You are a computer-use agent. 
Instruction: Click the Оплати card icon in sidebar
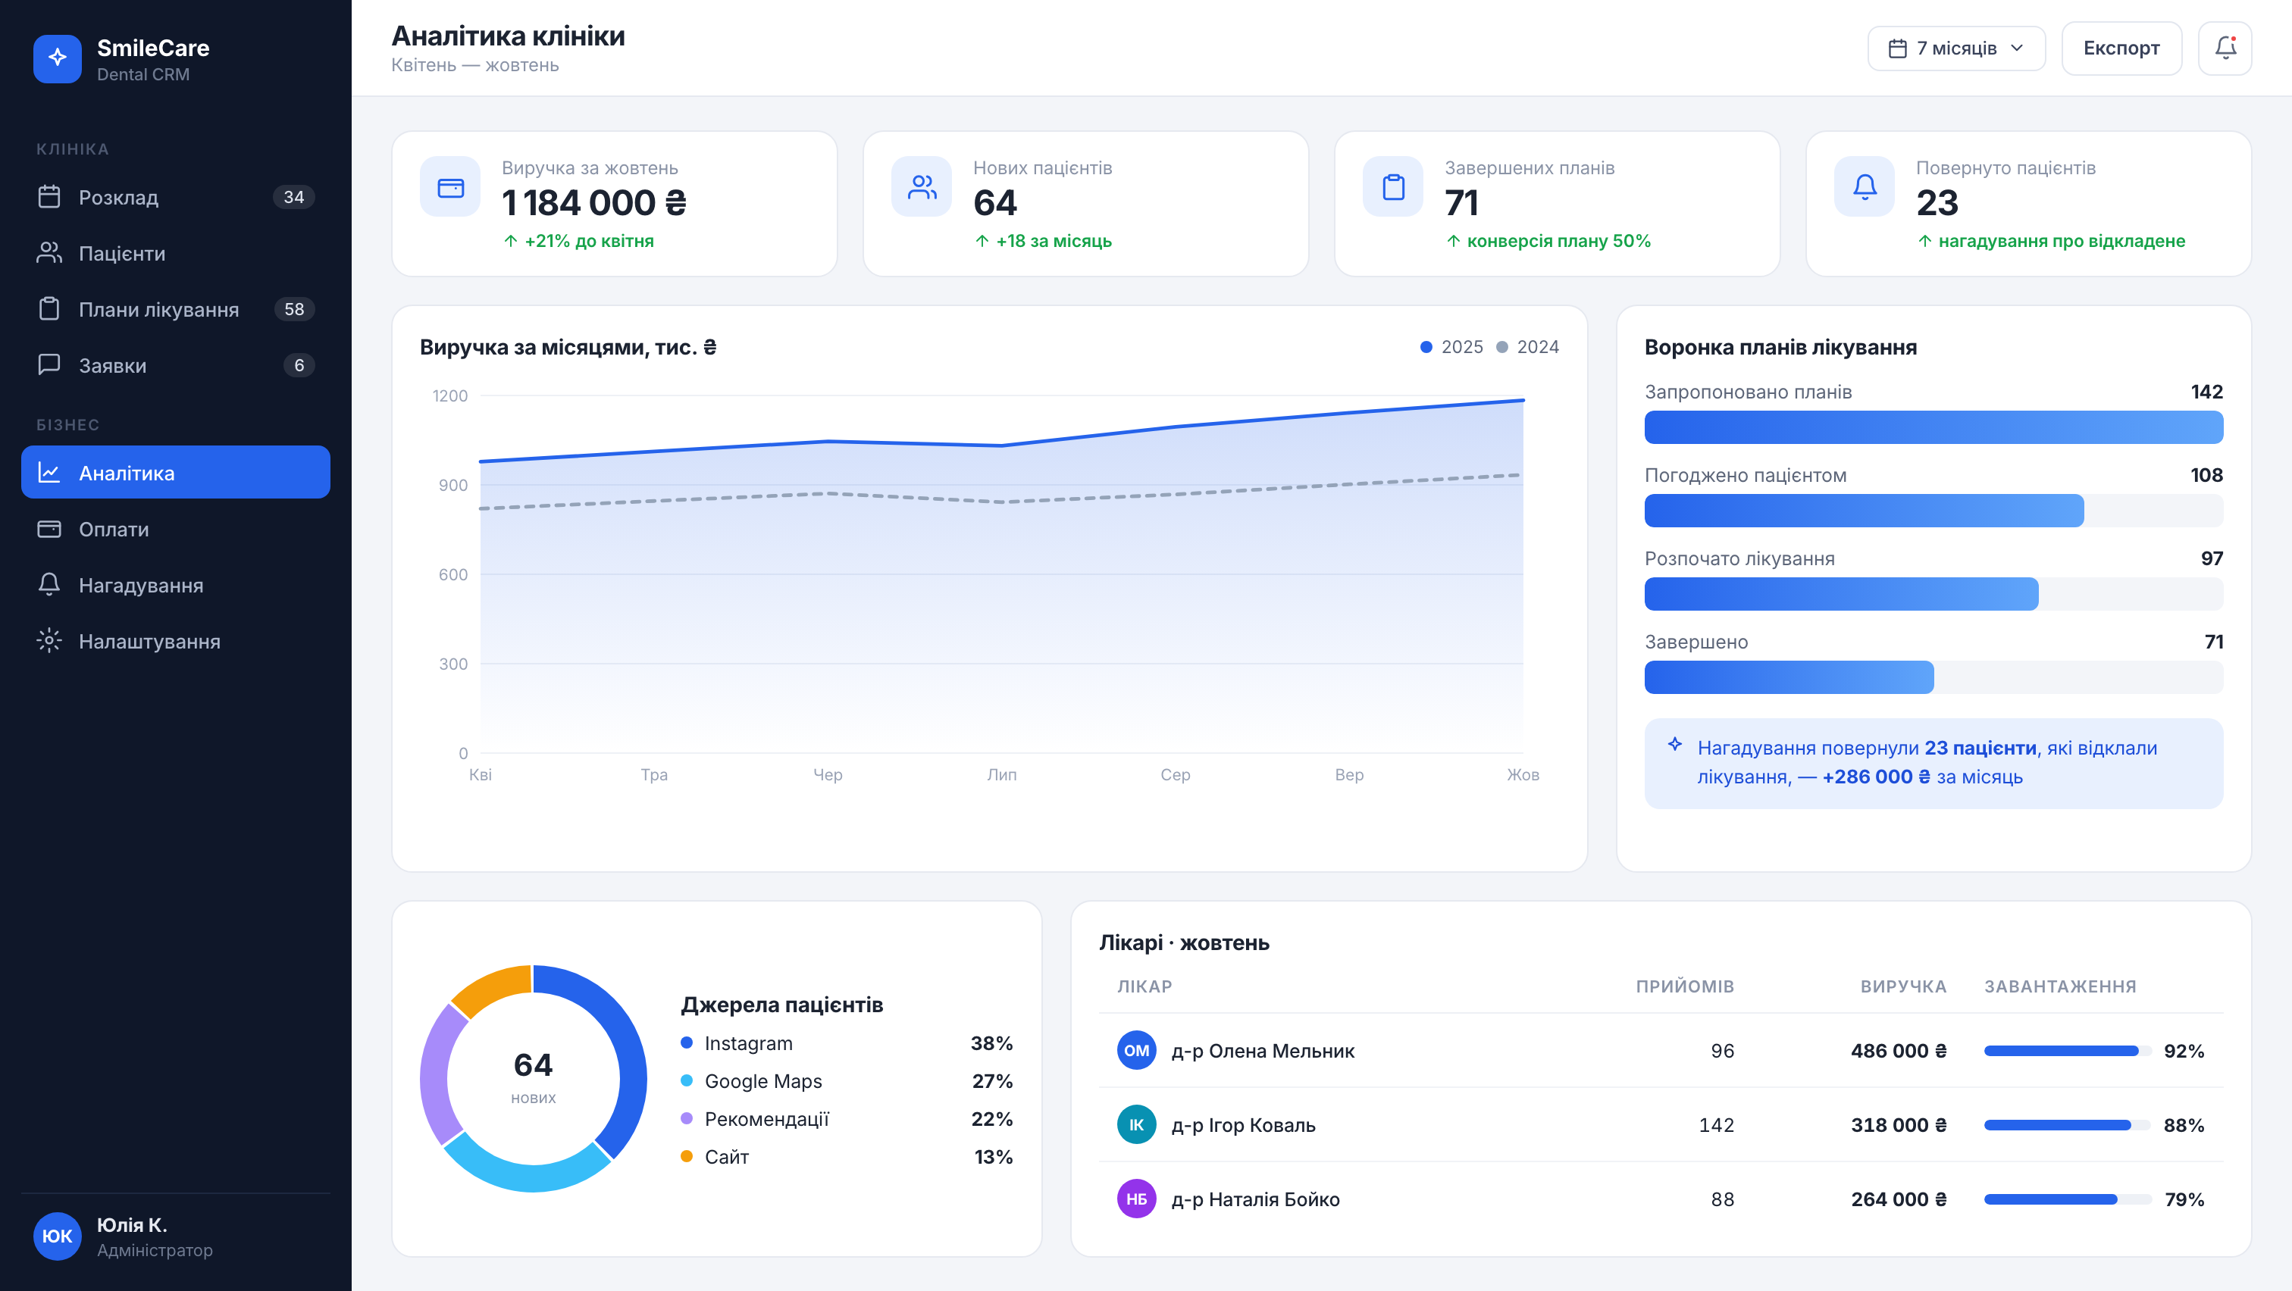49,528
